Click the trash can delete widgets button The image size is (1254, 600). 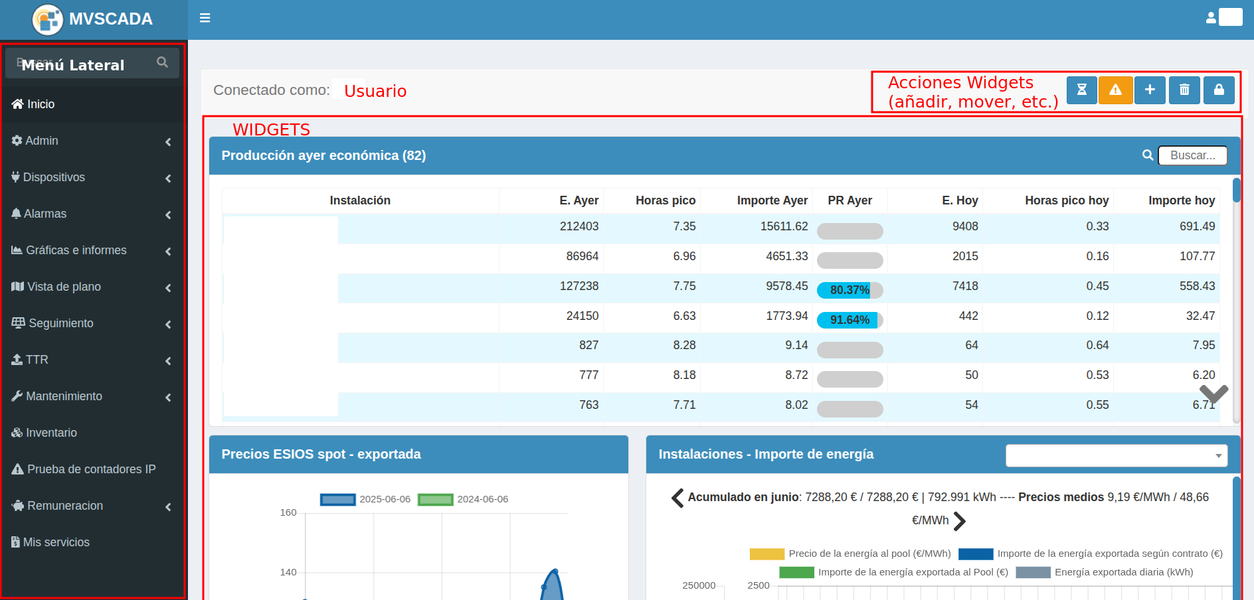(1184, 90)
